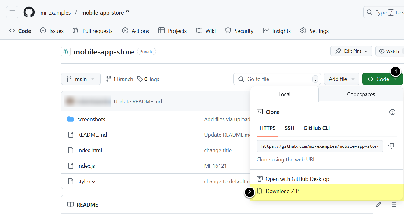This screenshot has height=214, width=404.
Task: Open the Settings repository tab
Action: tap(314, 31)
